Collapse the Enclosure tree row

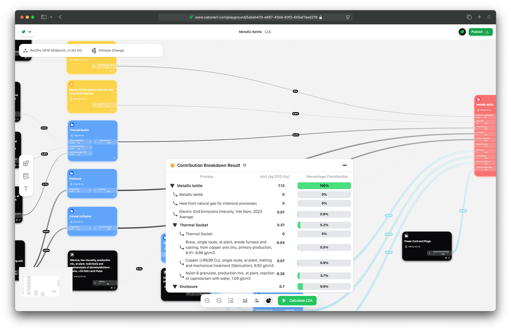[x=175, y=287]
